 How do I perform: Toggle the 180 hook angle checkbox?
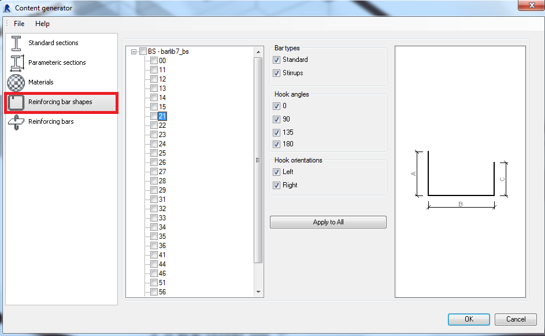pyautogui.click(x=276, y=144)
